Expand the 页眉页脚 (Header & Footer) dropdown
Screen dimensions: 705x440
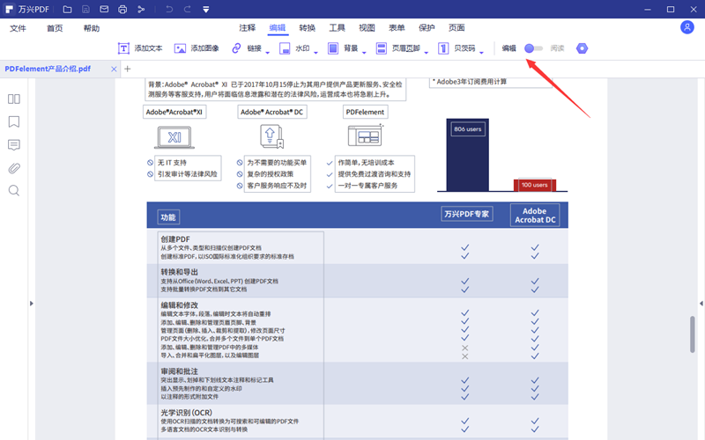point(427,51)
